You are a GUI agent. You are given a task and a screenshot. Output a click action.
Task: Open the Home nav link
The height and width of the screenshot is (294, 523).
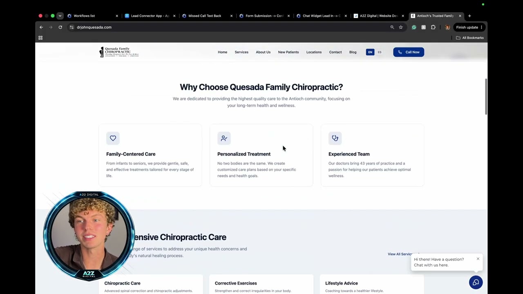(222, 52)
